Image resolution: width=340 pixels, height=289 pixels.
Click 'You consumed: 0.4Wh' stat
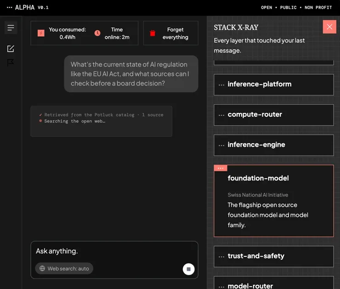pos(68,33)
